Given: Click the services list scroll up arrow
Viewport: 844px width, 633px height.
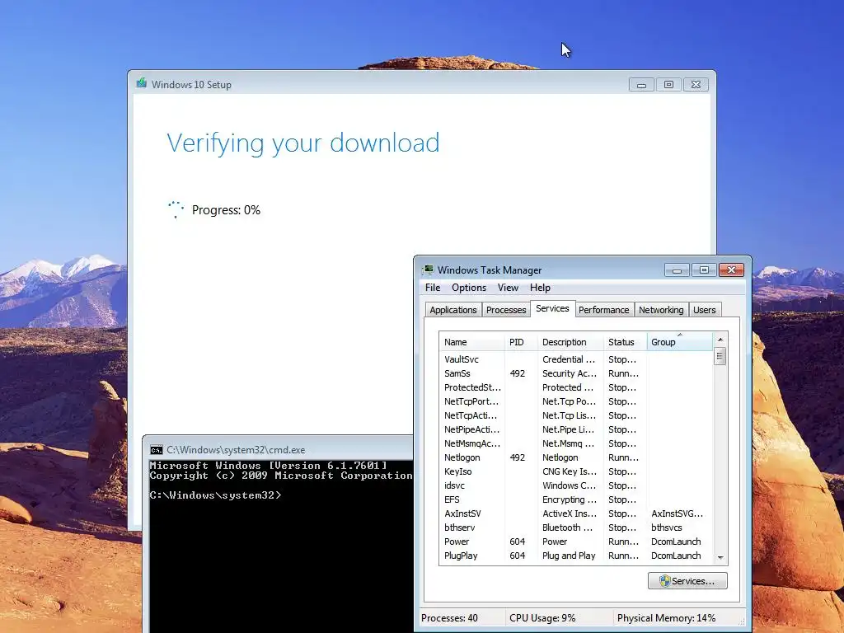Looking at the screenshot, I should [720, 339].
